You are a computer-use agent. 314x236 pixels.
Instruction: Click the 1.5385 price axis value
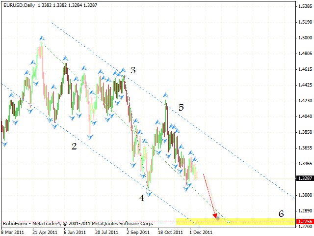click(305, 6)
